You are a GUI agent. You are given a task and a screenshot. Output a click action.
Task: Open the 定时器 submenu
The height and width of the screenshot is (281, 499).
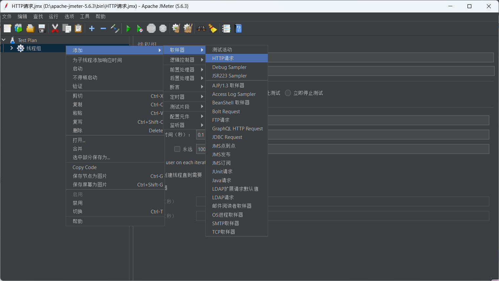click(184, 97)
